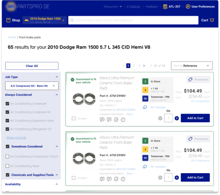The height and width of the screenshot is (195, 220).
Task: Follow the Home breadcrumb link
Action: pos(12,37)
